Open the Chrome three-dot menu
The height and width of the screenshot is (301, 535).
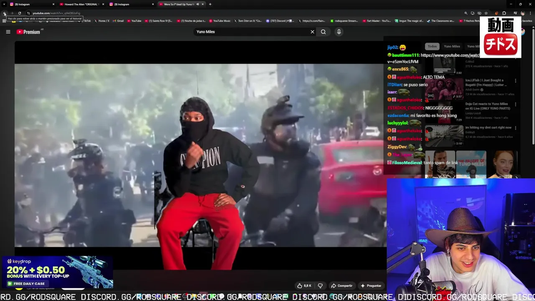(530, 13)
